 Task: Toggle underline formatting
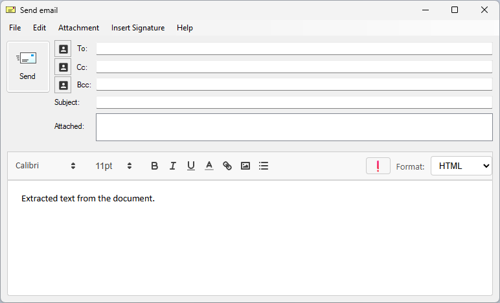tap(191, 166)
